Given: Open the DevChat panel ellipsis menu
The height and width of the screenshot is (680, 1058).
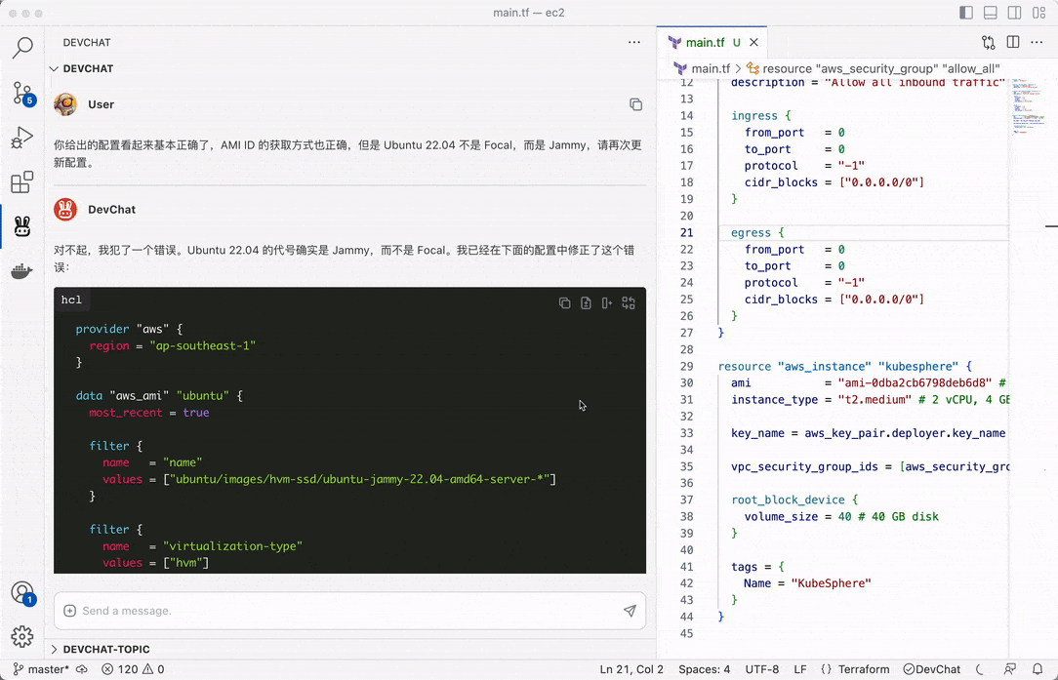Looking at the screenshot, I should pyautogui.click(x=634, y=42).
